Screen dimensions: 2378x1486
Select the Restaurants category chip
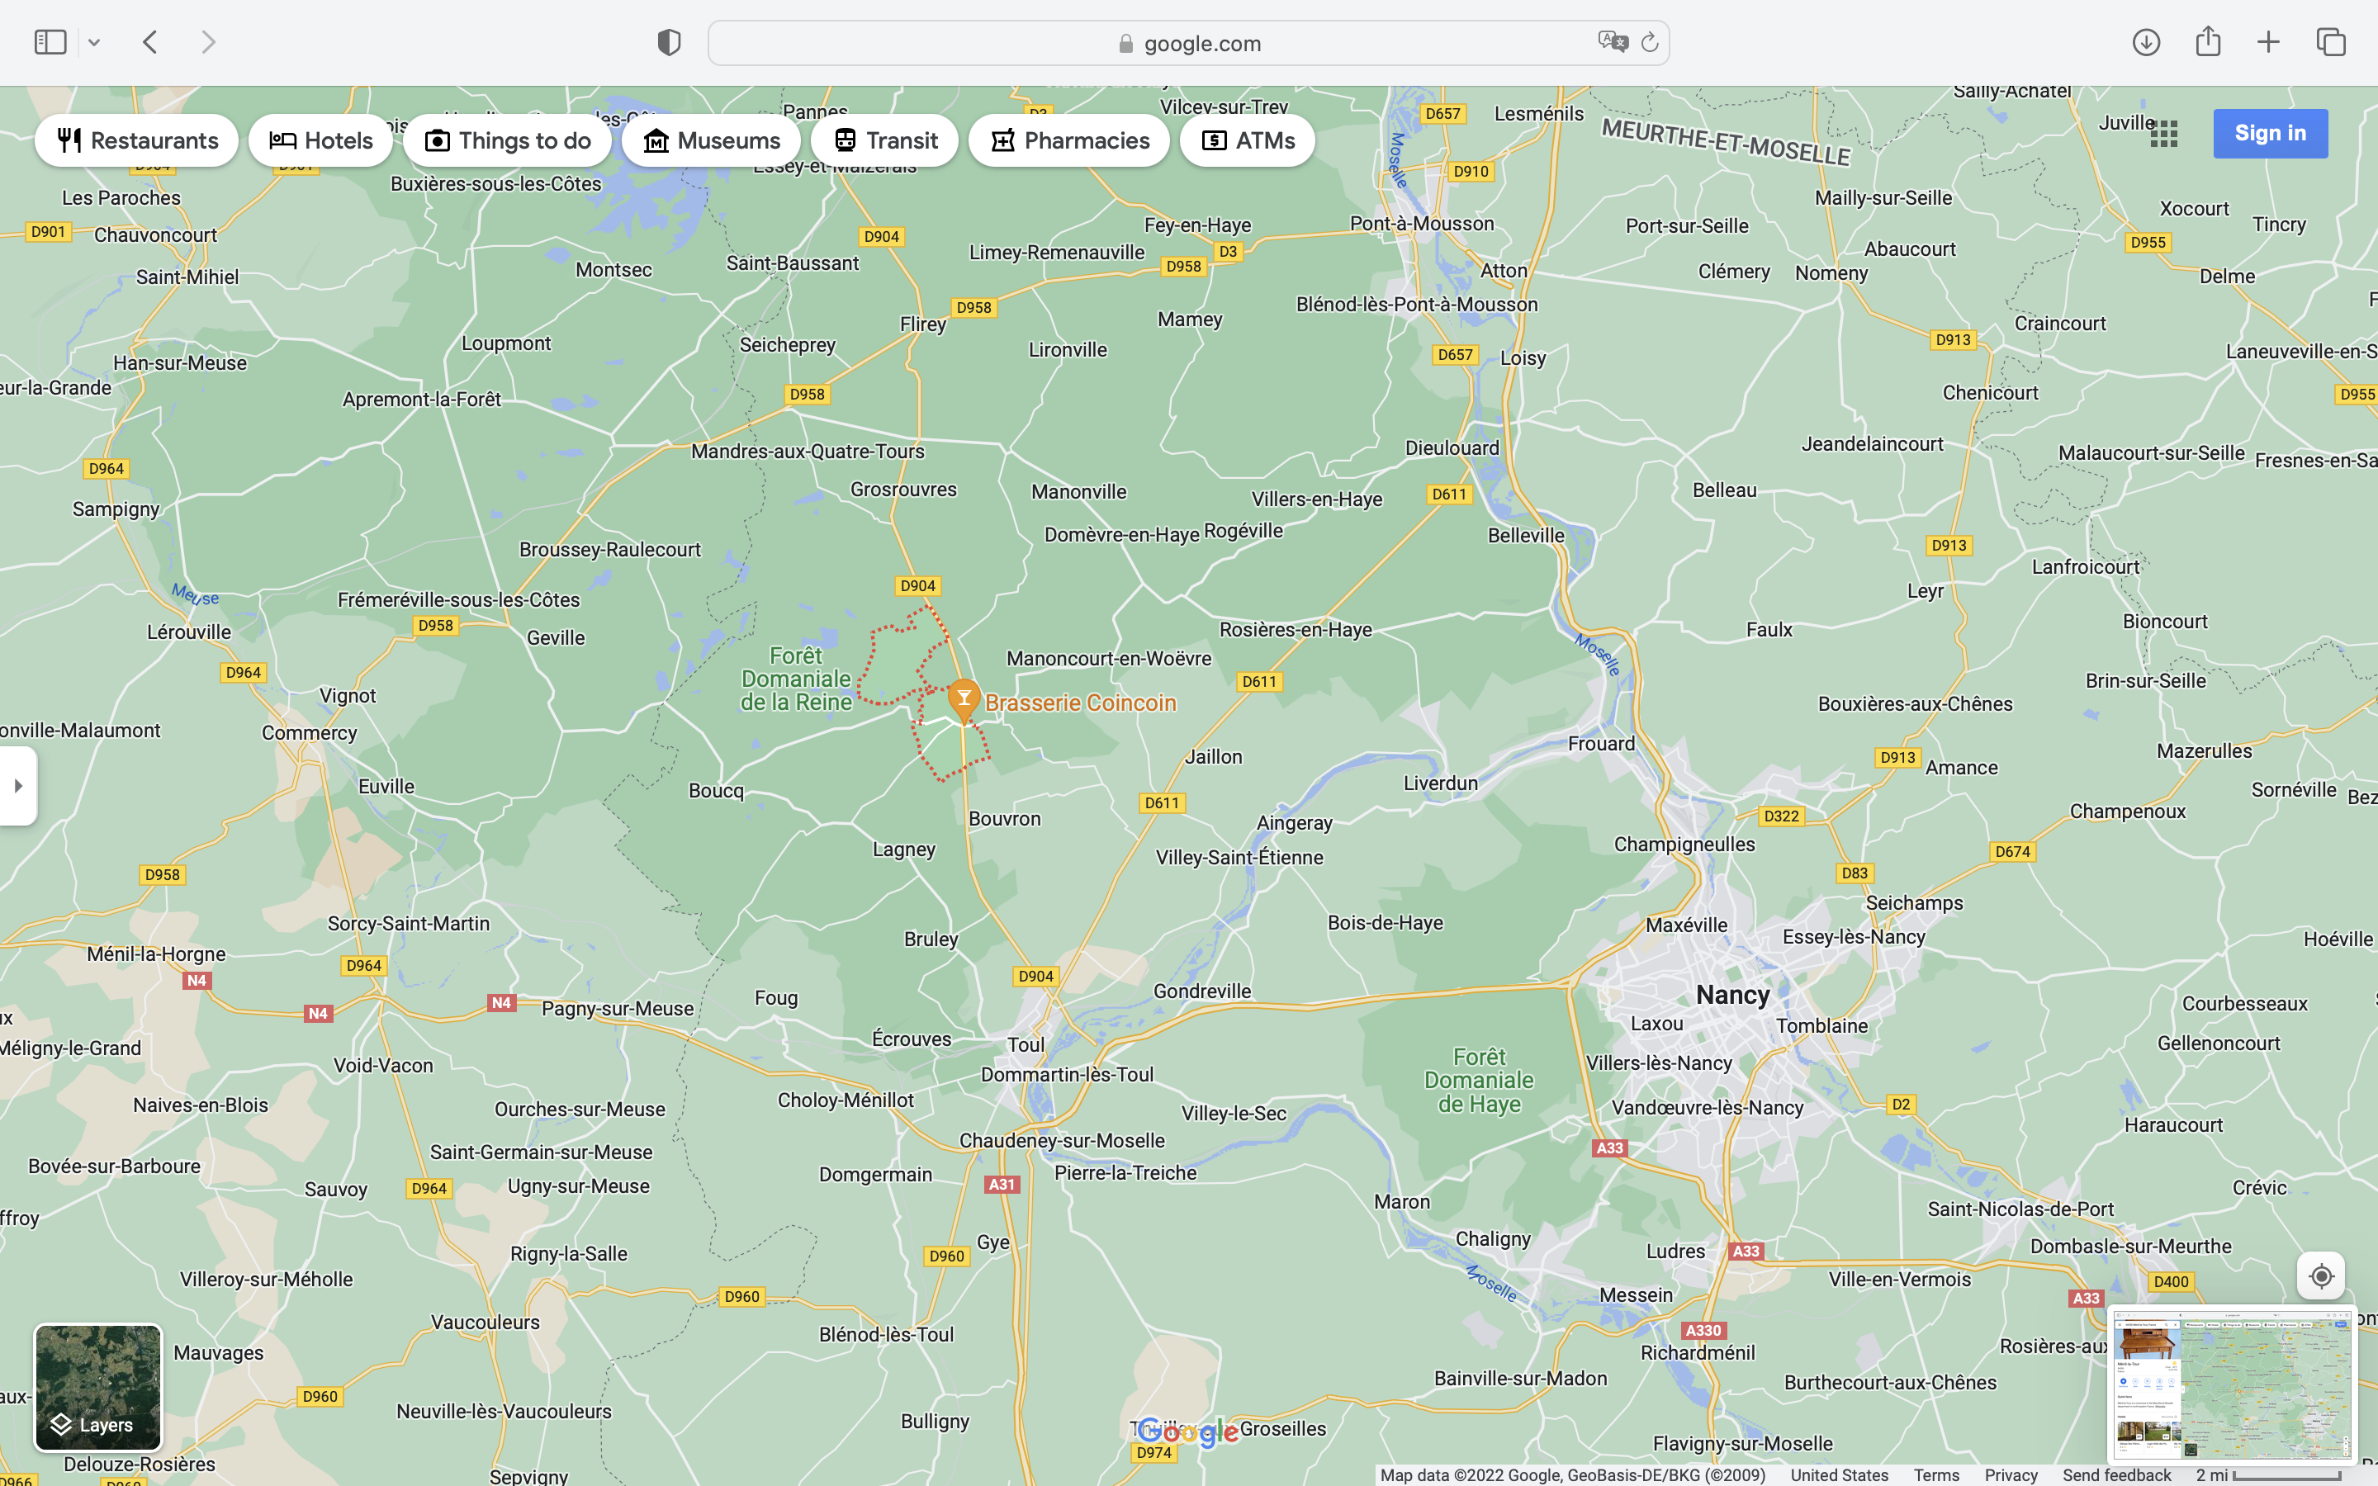[x=136, y=140]
